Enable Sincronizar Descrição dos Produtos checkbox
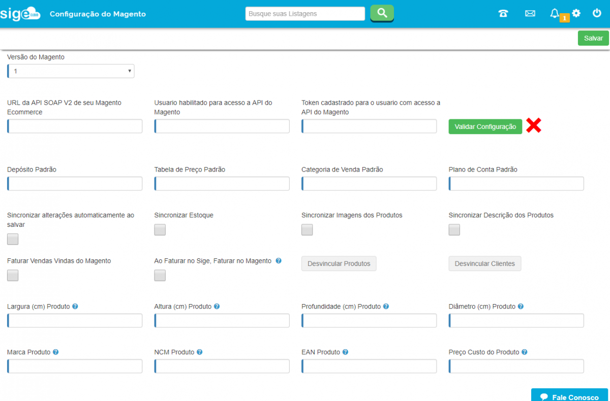Image resolution: width=610 pixels, height=401 pixels. [454, 230]
